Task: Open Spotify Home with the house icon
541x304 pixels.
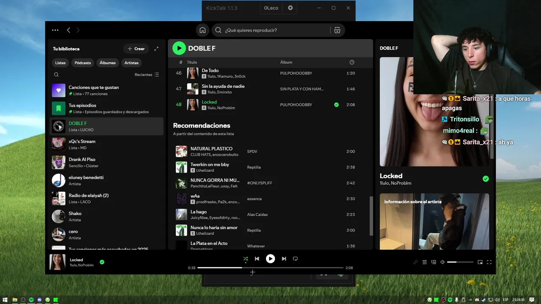Action: [202, 30]
